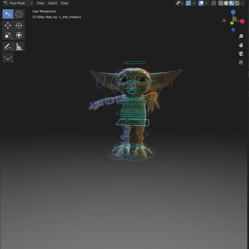
Task: Open the shading options dropdown arrow
Action: coord(242,3)
